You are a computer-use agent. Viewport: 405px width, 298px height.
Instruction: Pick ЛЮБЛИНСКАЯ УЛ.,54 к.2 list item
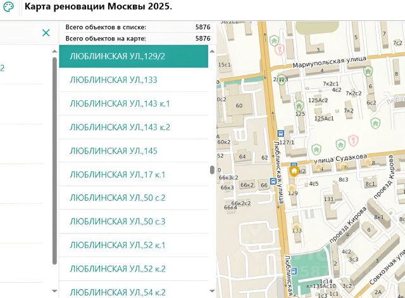[134, 291]
